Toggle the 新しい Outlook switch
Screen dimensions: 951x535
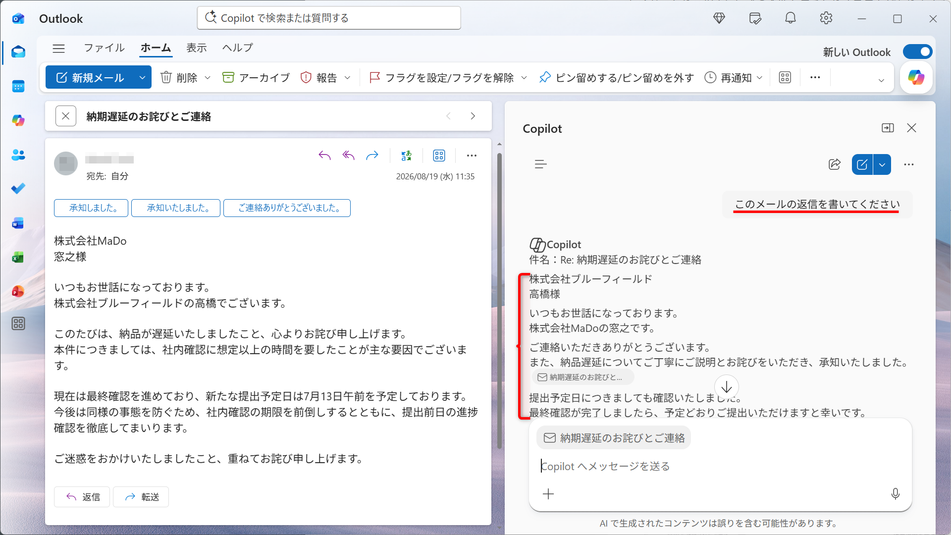[x=917, y=52]
